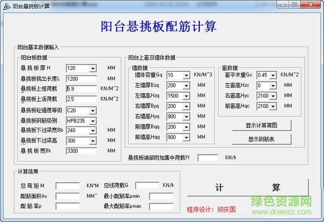Click the 阳台悬挑板配筋计算 heading
Viewport: 324px width, 222px height.
pos(159,26)
